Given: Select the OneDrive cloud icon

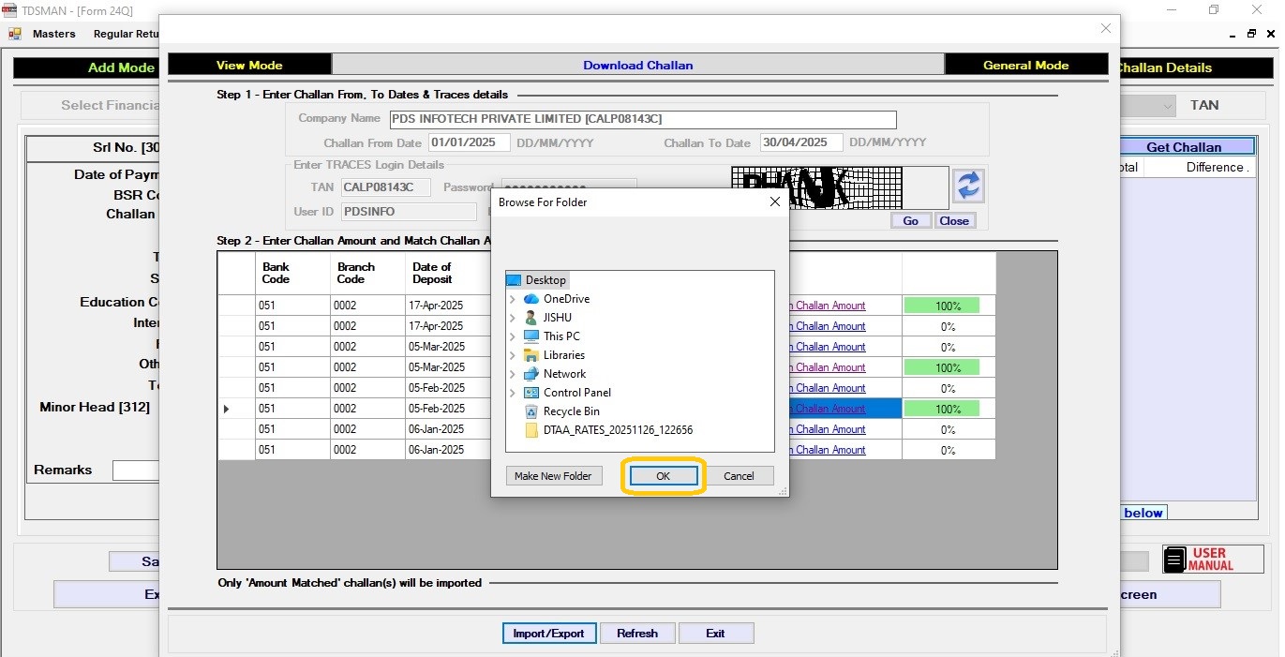Looking at the screenshot, I should pos(531,299).
